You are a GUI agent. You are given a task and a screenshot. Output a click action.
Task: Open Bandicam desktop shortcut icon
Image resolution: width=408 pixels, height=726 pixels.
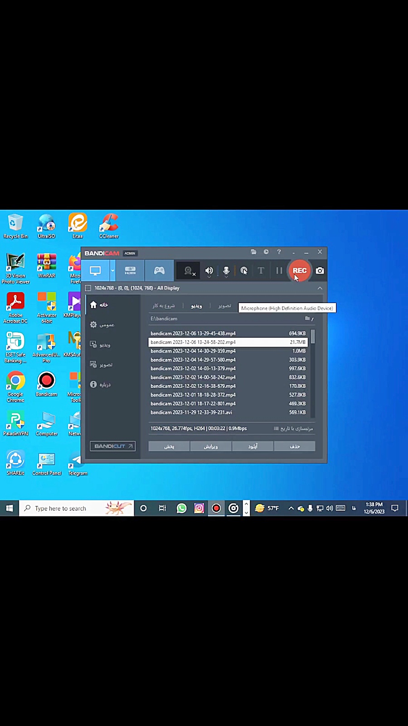pos(46,384)
